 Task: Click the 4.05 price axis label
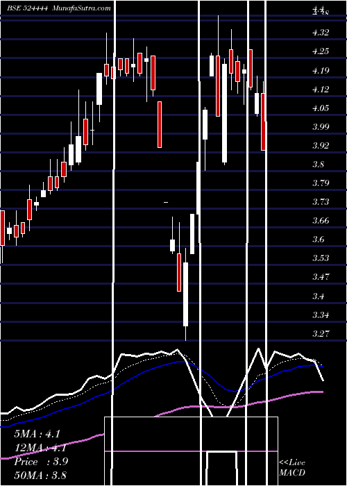(321, 108)
